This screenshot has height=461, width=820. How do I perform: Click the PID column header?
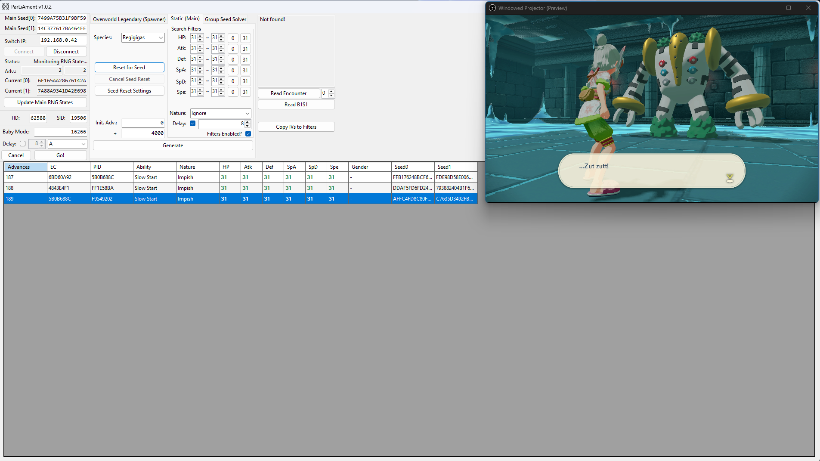pos(111,167)
